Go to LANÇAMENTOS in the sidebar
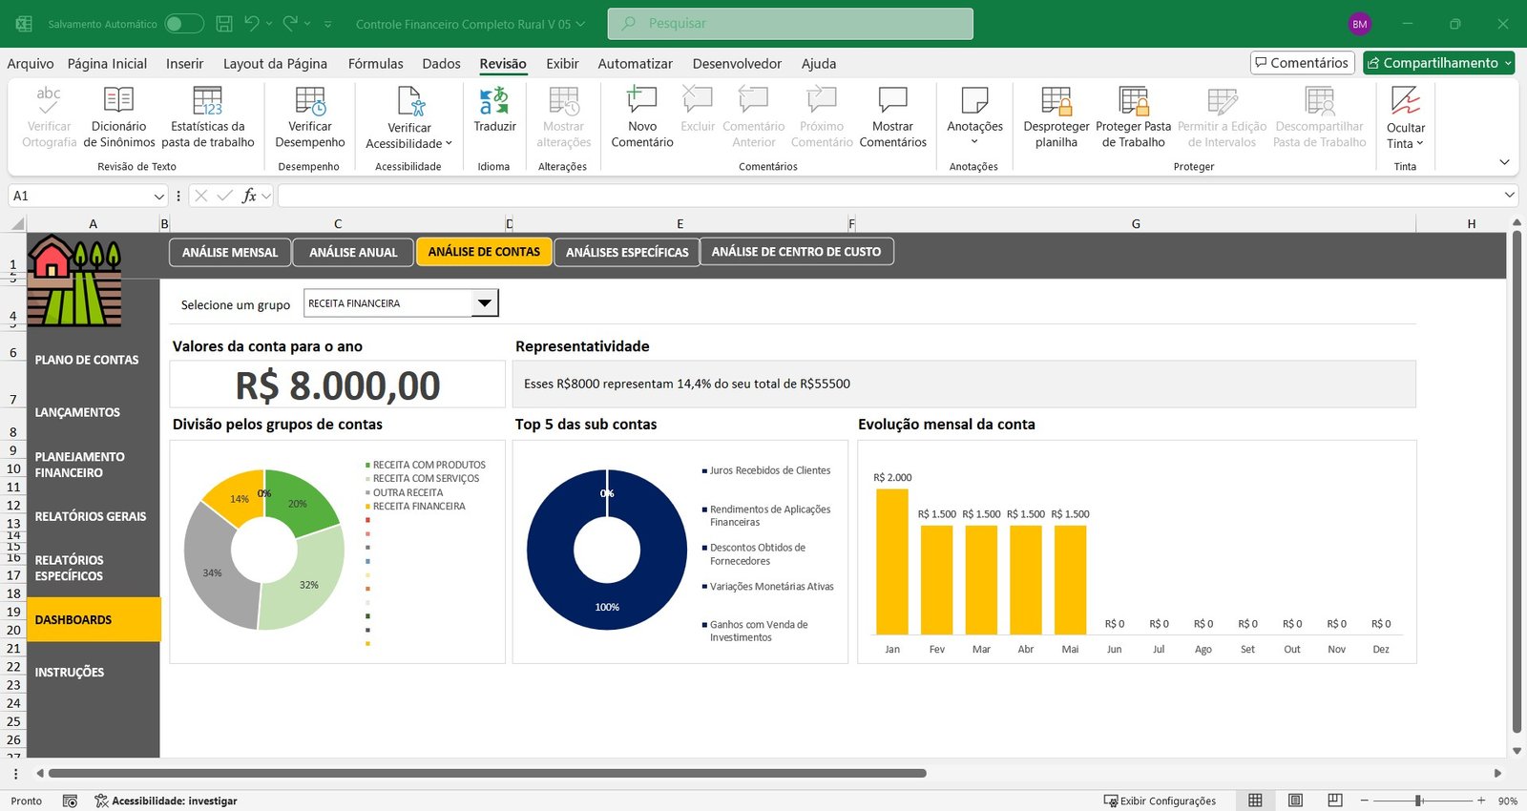This screenshot has height=811, width=1527. click(x=77, y=412)
